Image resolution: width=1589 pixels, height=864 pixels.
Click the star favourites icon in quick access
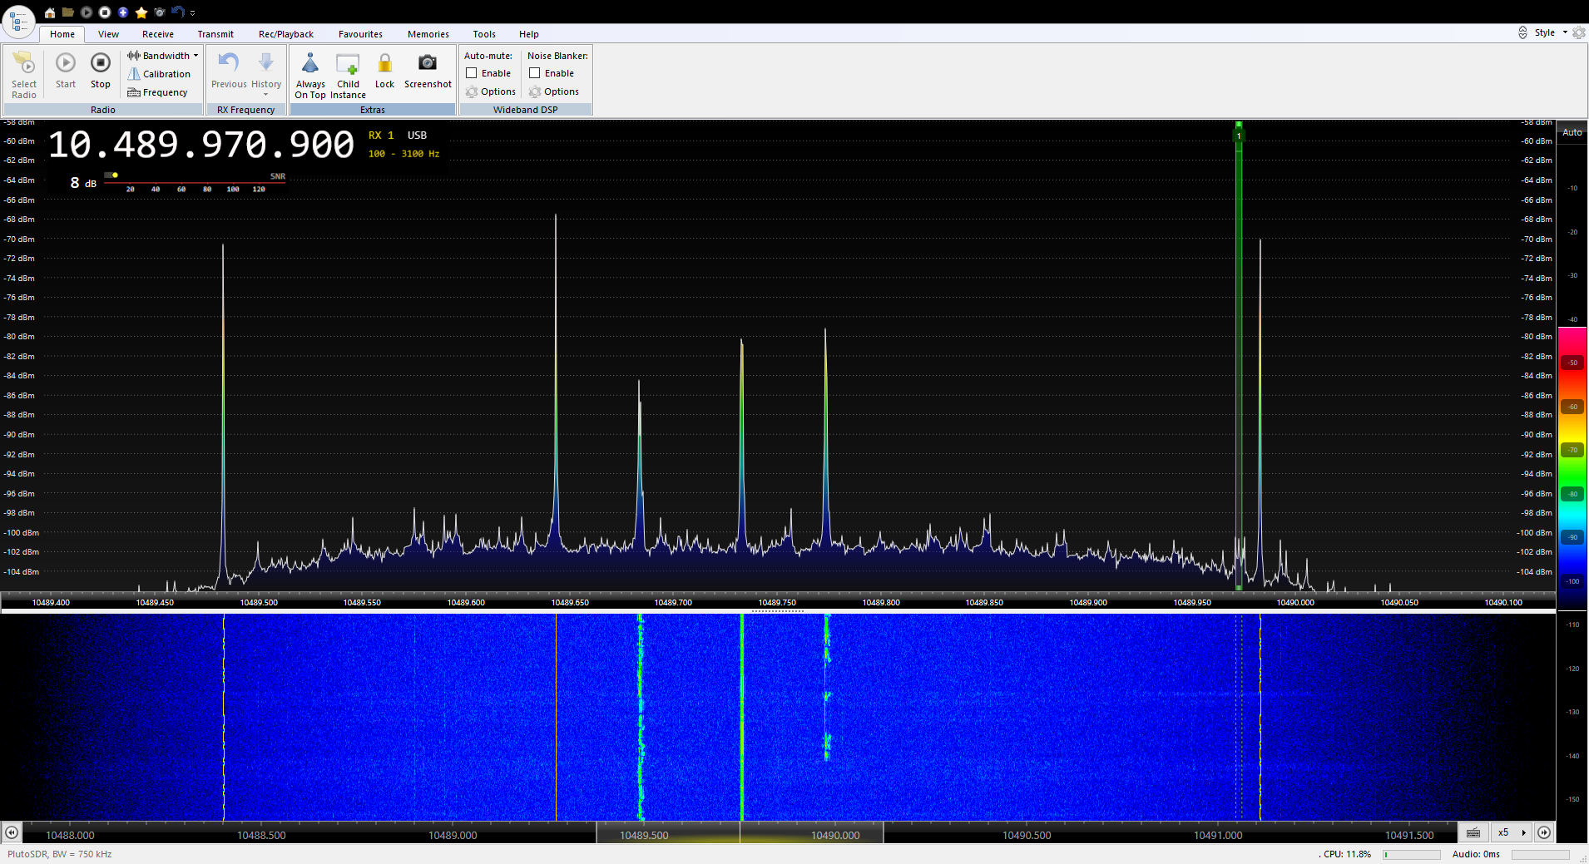click(141, 12)
